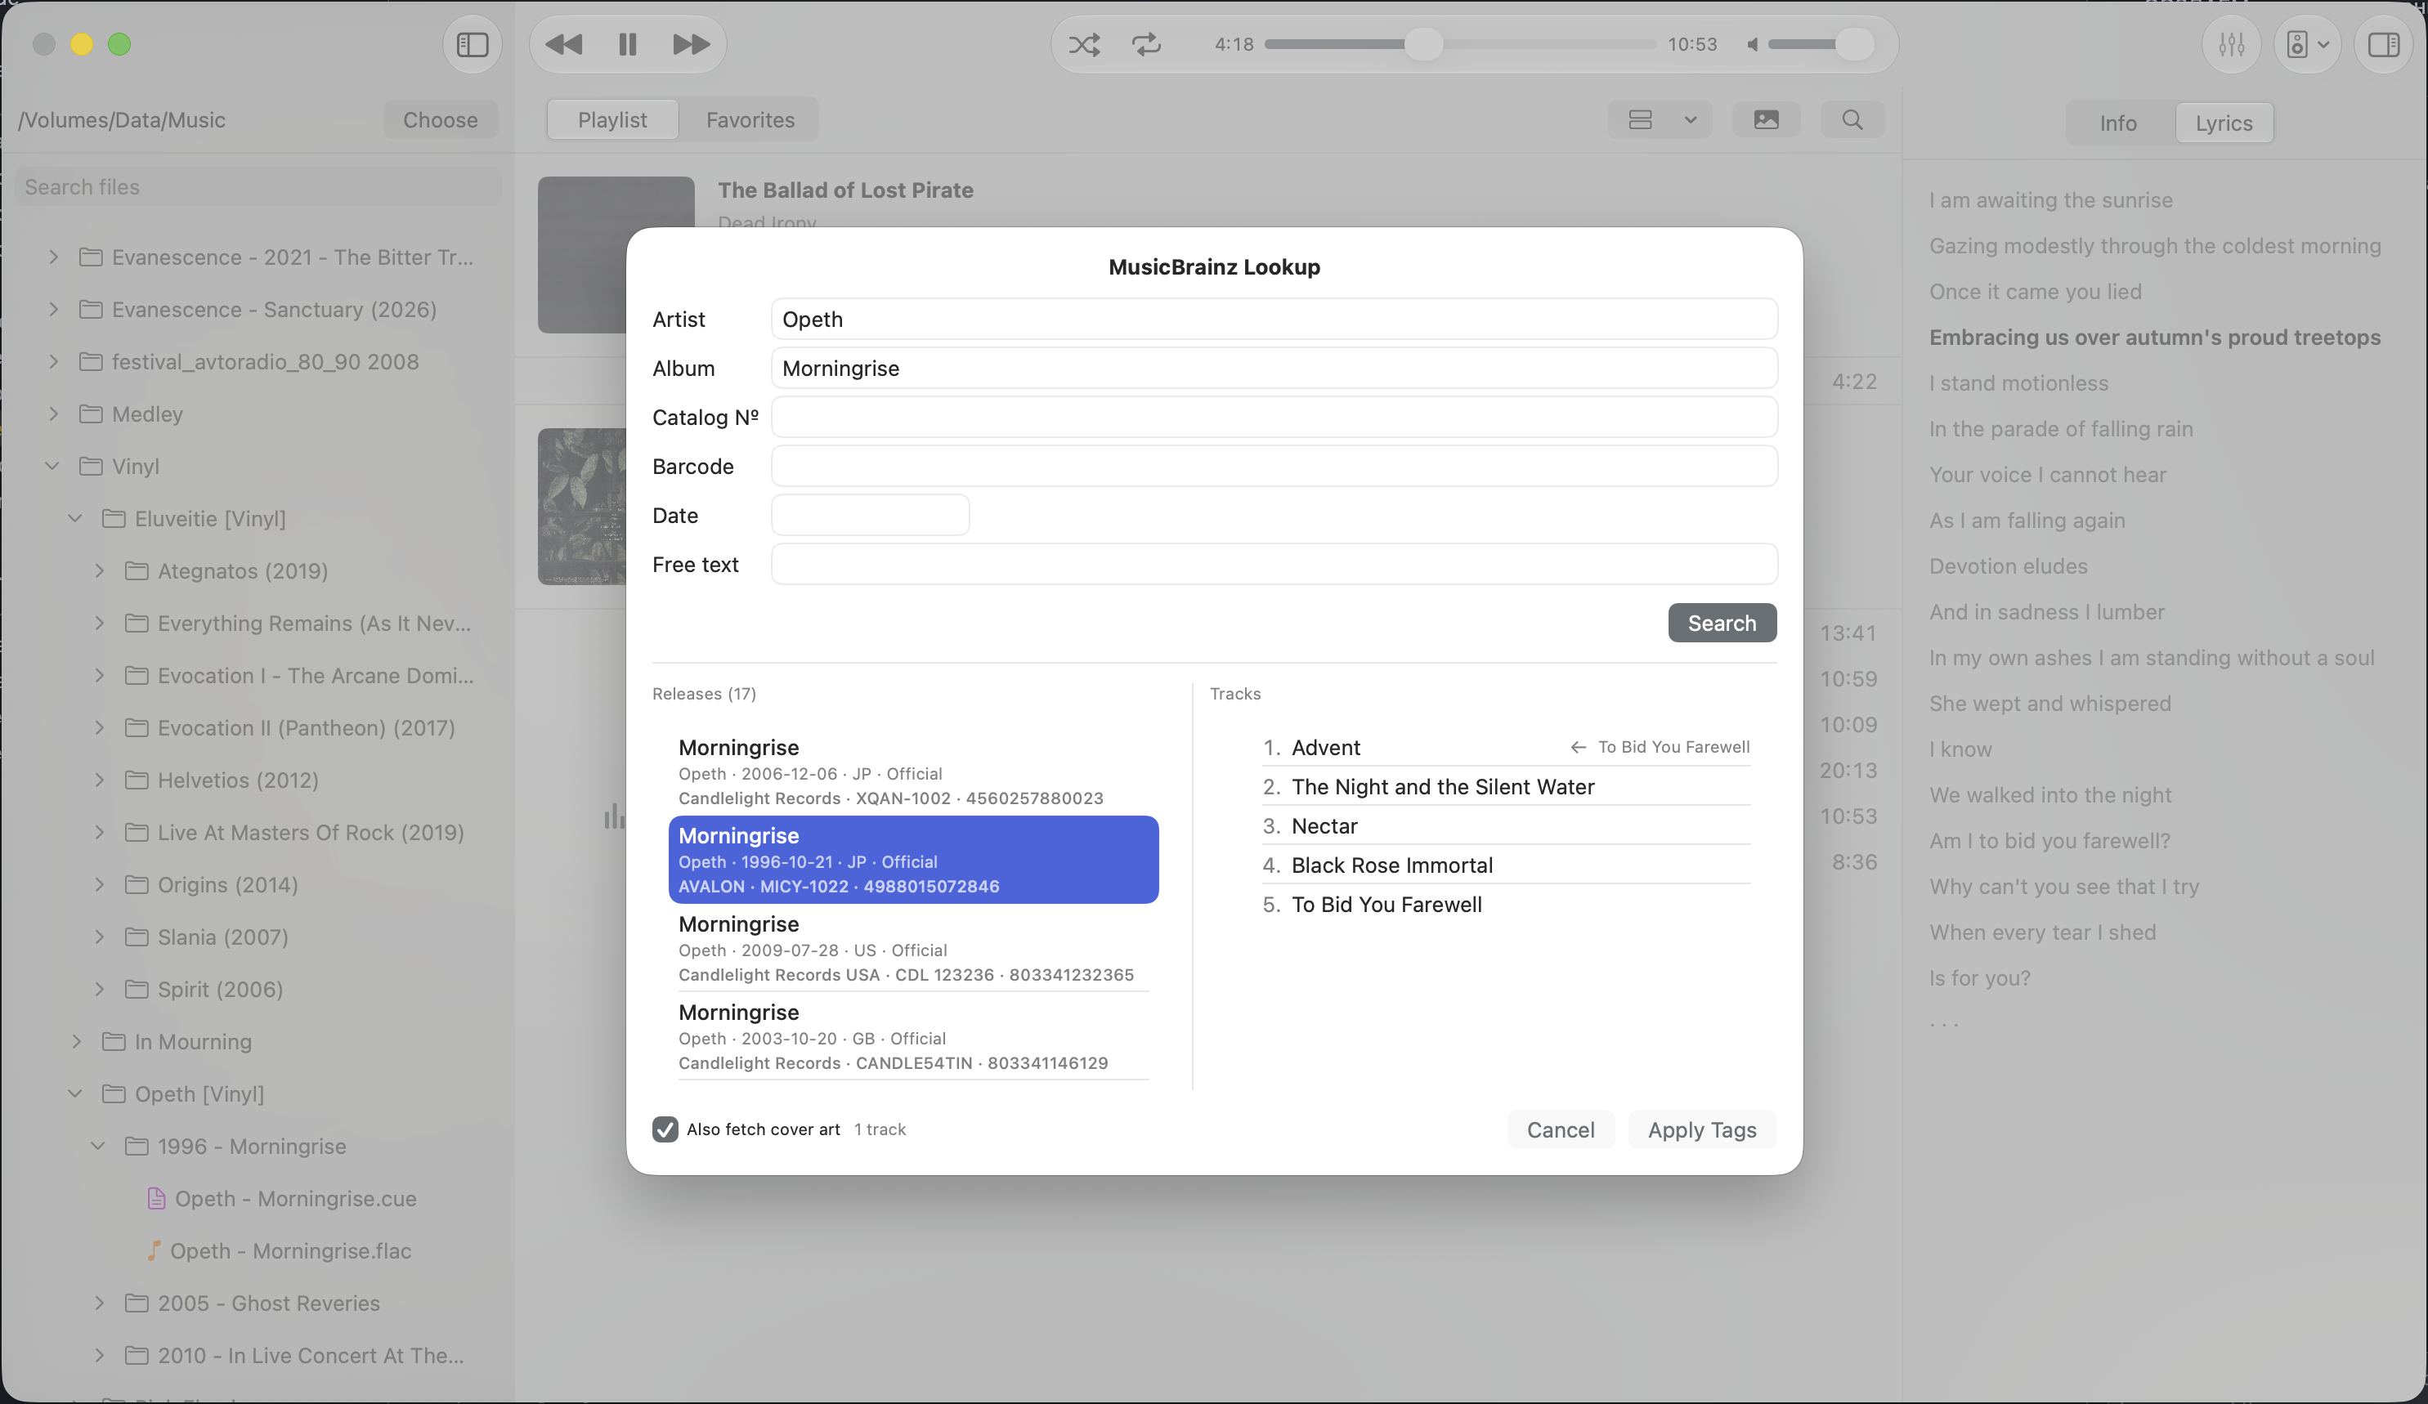Expand the Medley folder

click(x=54, y=414)
